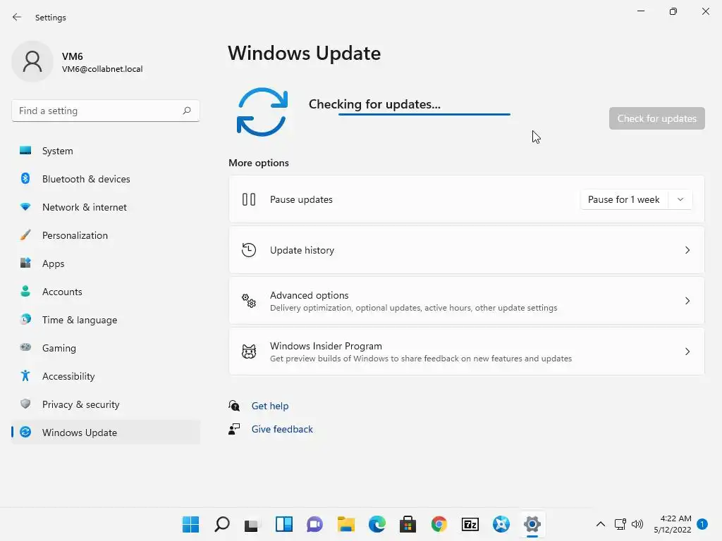Open File Explorer from taskbar

tap(345, 524)
